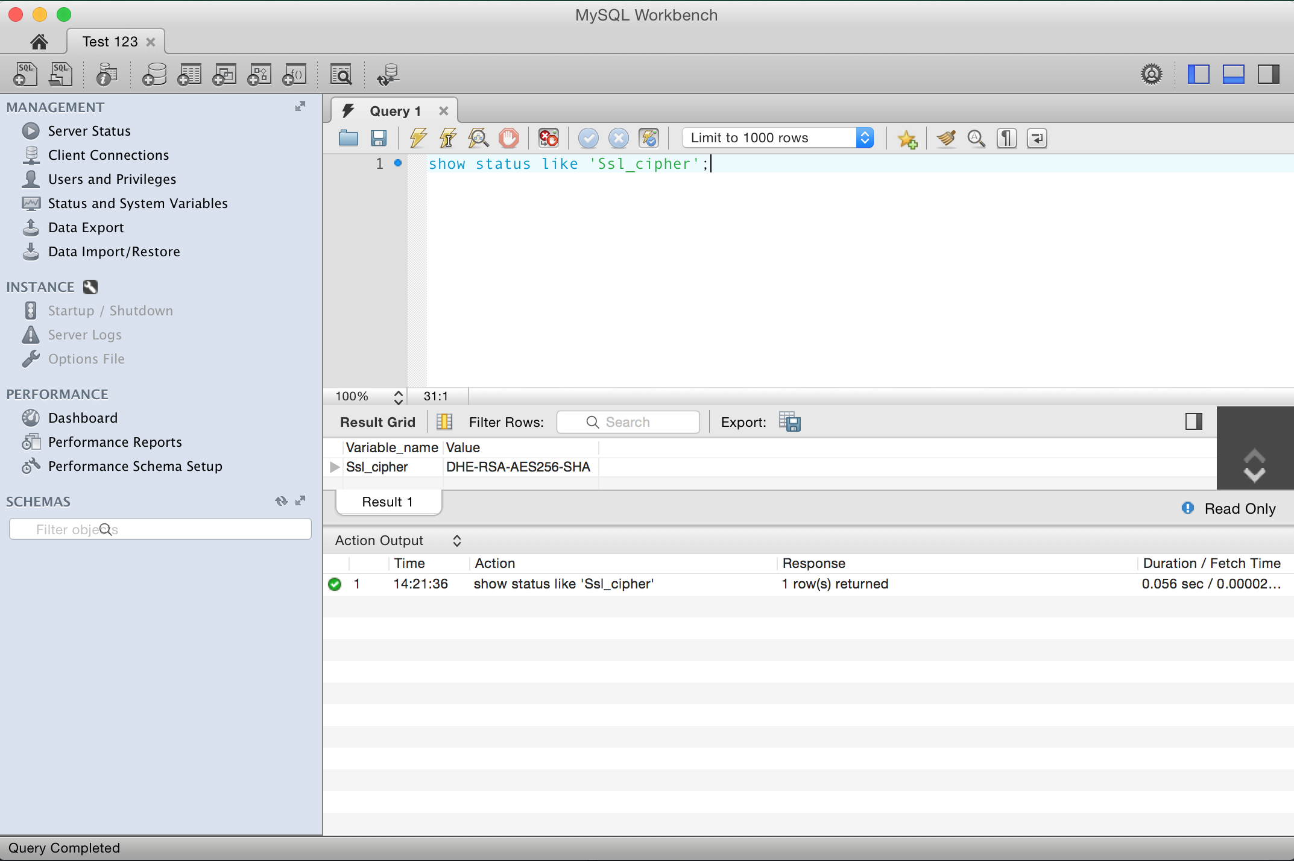Open Server Status in Management
Viewport: 1294px width, 861px height.
89,131
